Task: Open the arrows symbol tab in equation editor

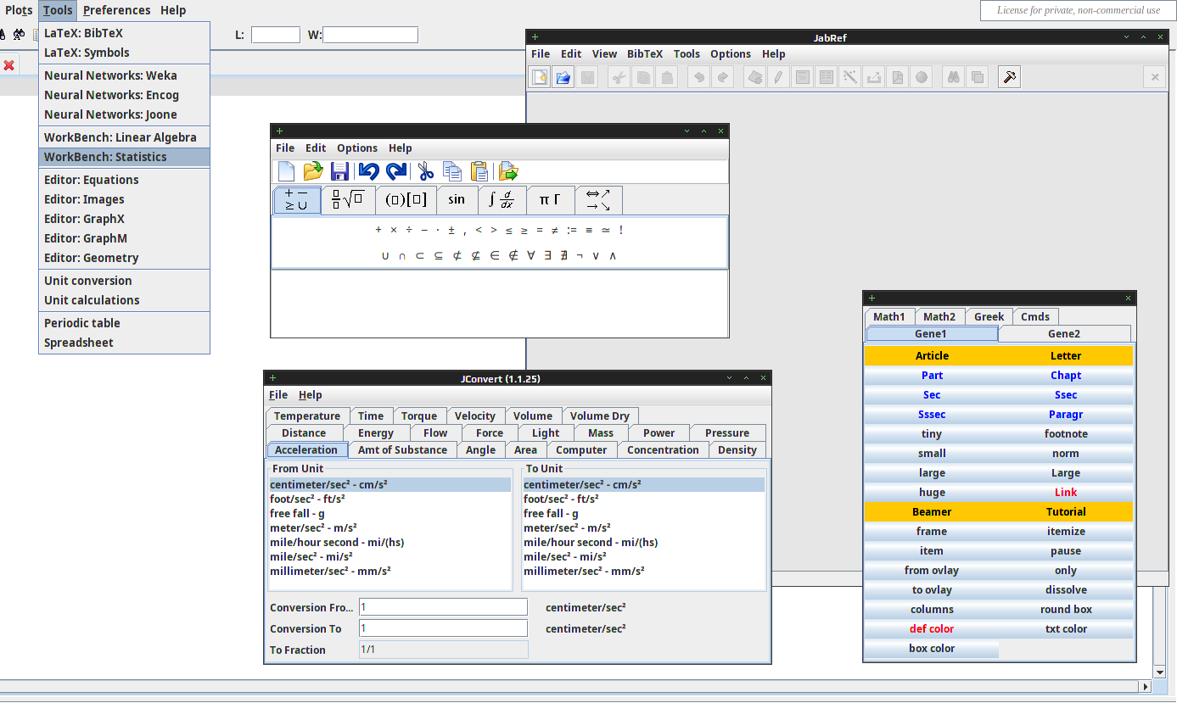Action: pos(598,200)
